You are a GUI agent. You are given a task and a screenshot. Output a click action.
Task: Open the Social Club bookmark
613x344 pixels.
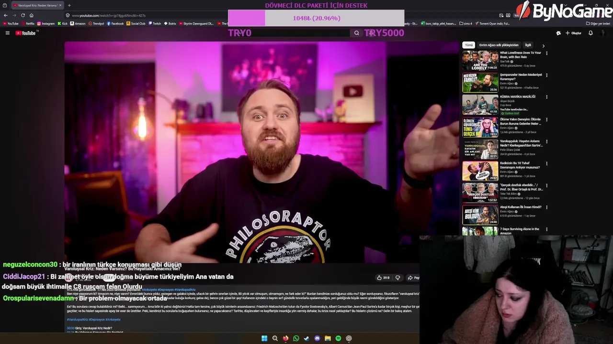[x=136, y=23]
